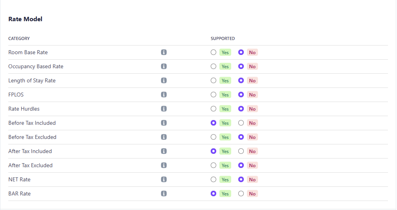Open the After Tax Excluded info icon

point(164,165)
